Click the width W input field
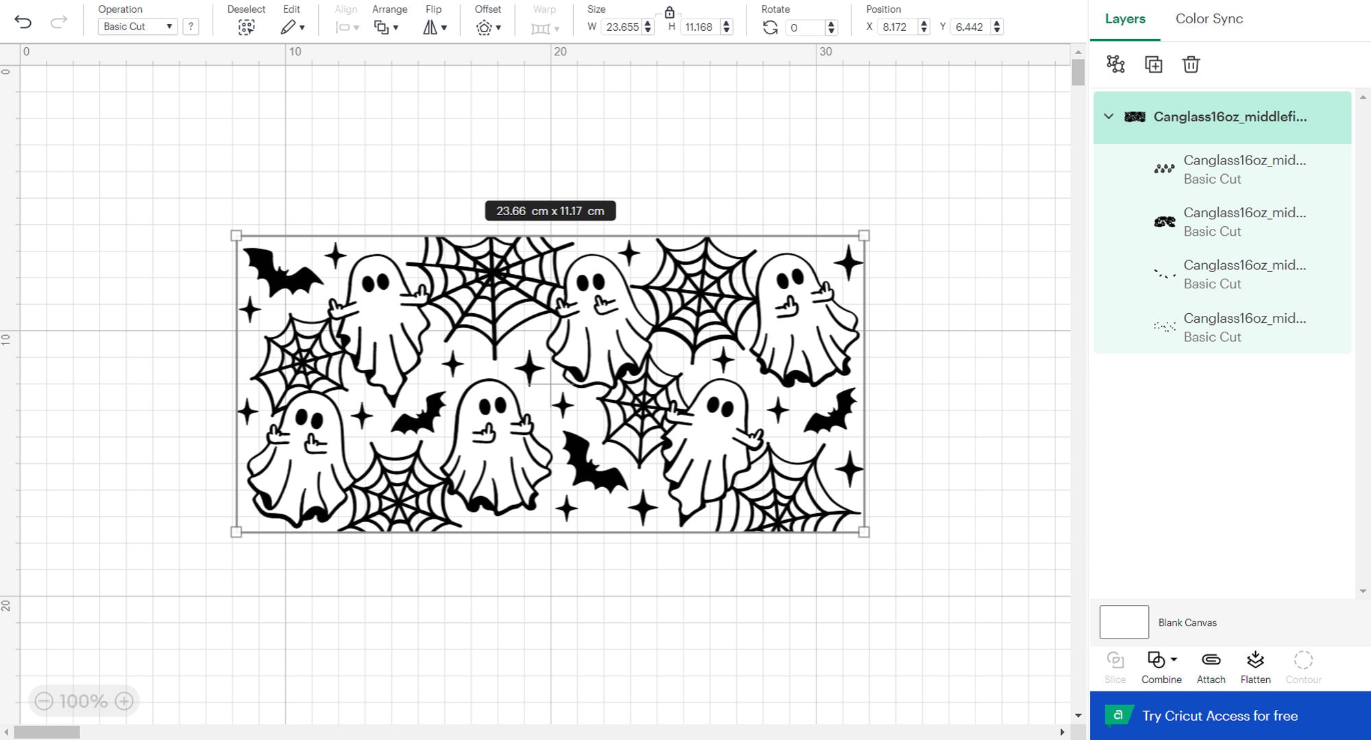1371x740 pixels. (622, 27)
